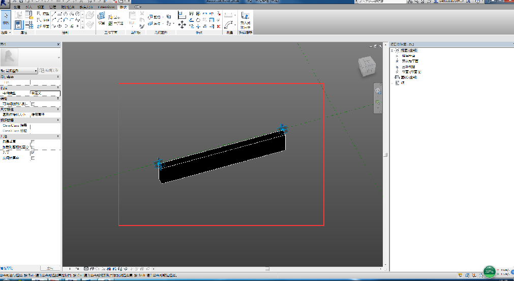The height and width of the screenshot is (281, 514).
Task: Select the Align tool in Modify panel
Action: 182,15
